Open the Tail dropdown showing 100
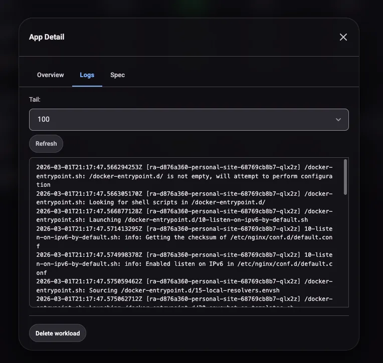Image resolution: width=383 pixels, height=363 pixels. (x=188, y=120)
